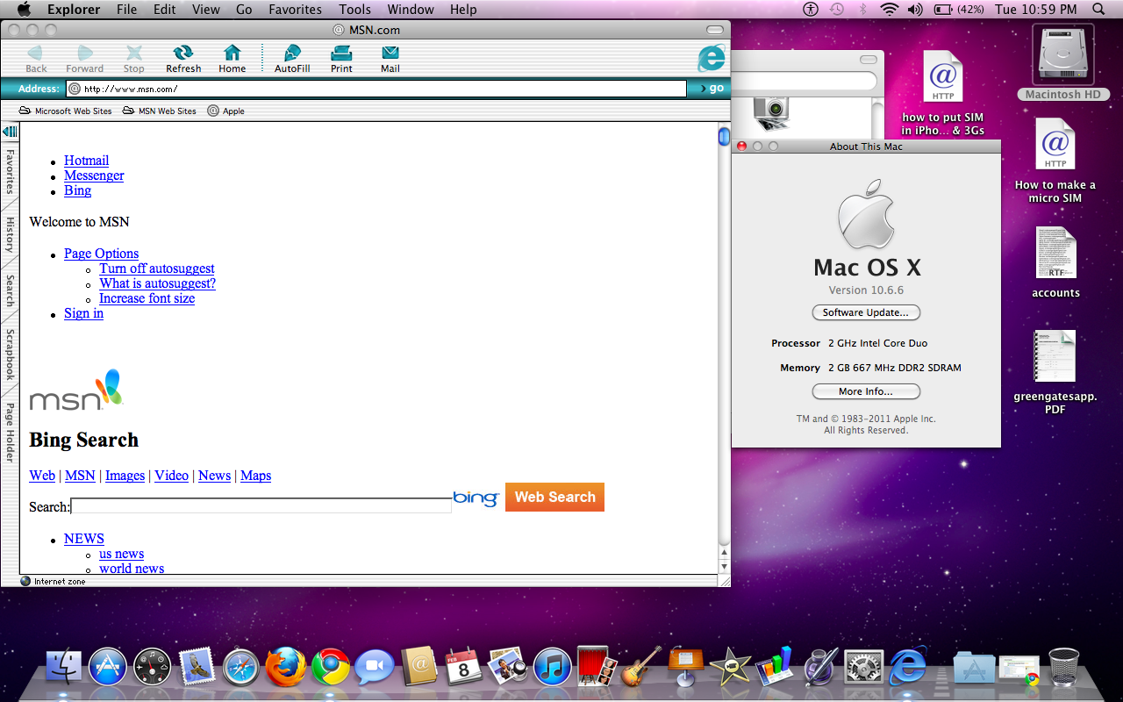The image size is (1123, 702).
Task: Open the Page Holder sidebar tab
Action: coord(10,432)
